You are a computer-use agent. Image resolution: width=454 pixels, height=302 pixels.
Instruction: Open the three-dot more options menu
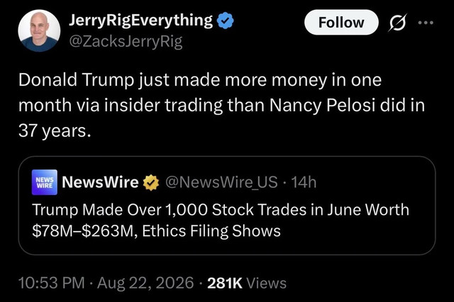click(426, 22)
